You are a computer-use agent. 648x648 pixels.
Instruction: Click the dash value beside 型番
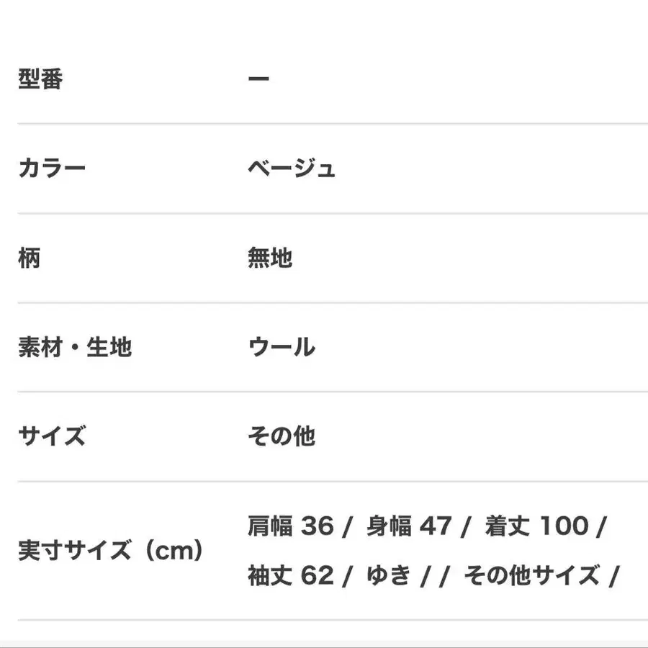[x=258, y=79]
